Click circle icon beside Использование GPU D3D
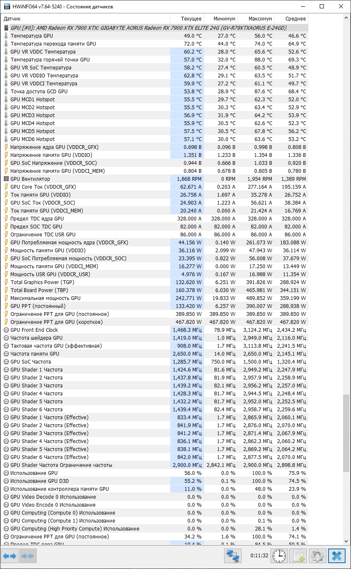Screen dimensions: 351x569 (6, 481)
